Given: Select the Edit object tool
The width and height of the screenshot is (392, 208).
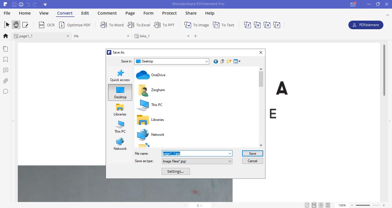Looking at the screenshot, I should pyautogui.click(x=25, y=25).
